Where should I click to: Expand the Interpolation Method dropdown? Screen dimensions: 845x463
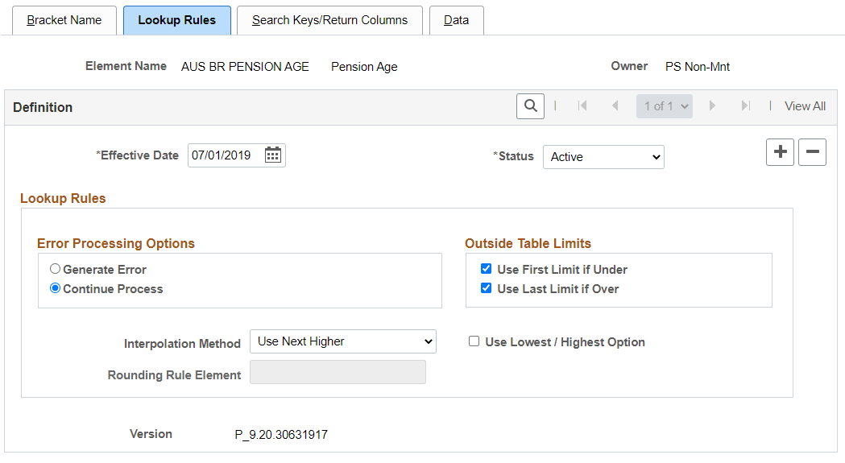click(x=342, y=341)
